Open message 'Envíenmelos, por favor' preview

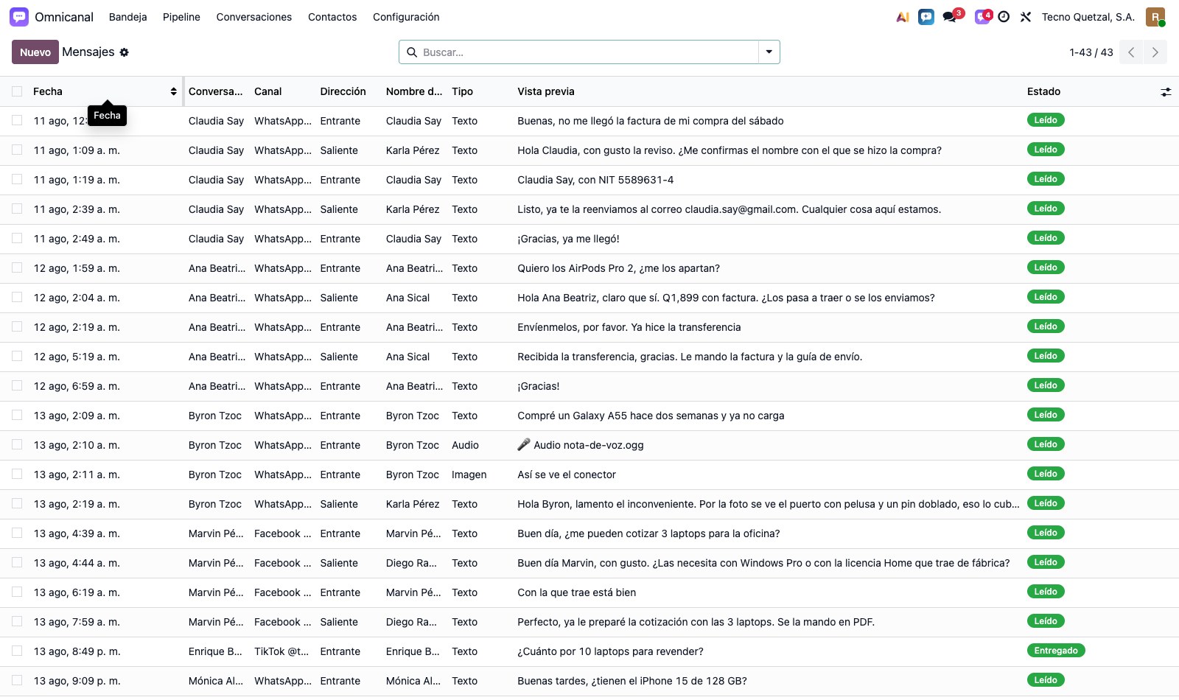click(x=629, y=327)
